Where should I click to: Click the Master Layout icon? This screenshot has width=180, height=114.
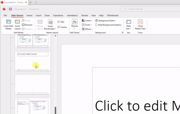click(x=40, y=21)
